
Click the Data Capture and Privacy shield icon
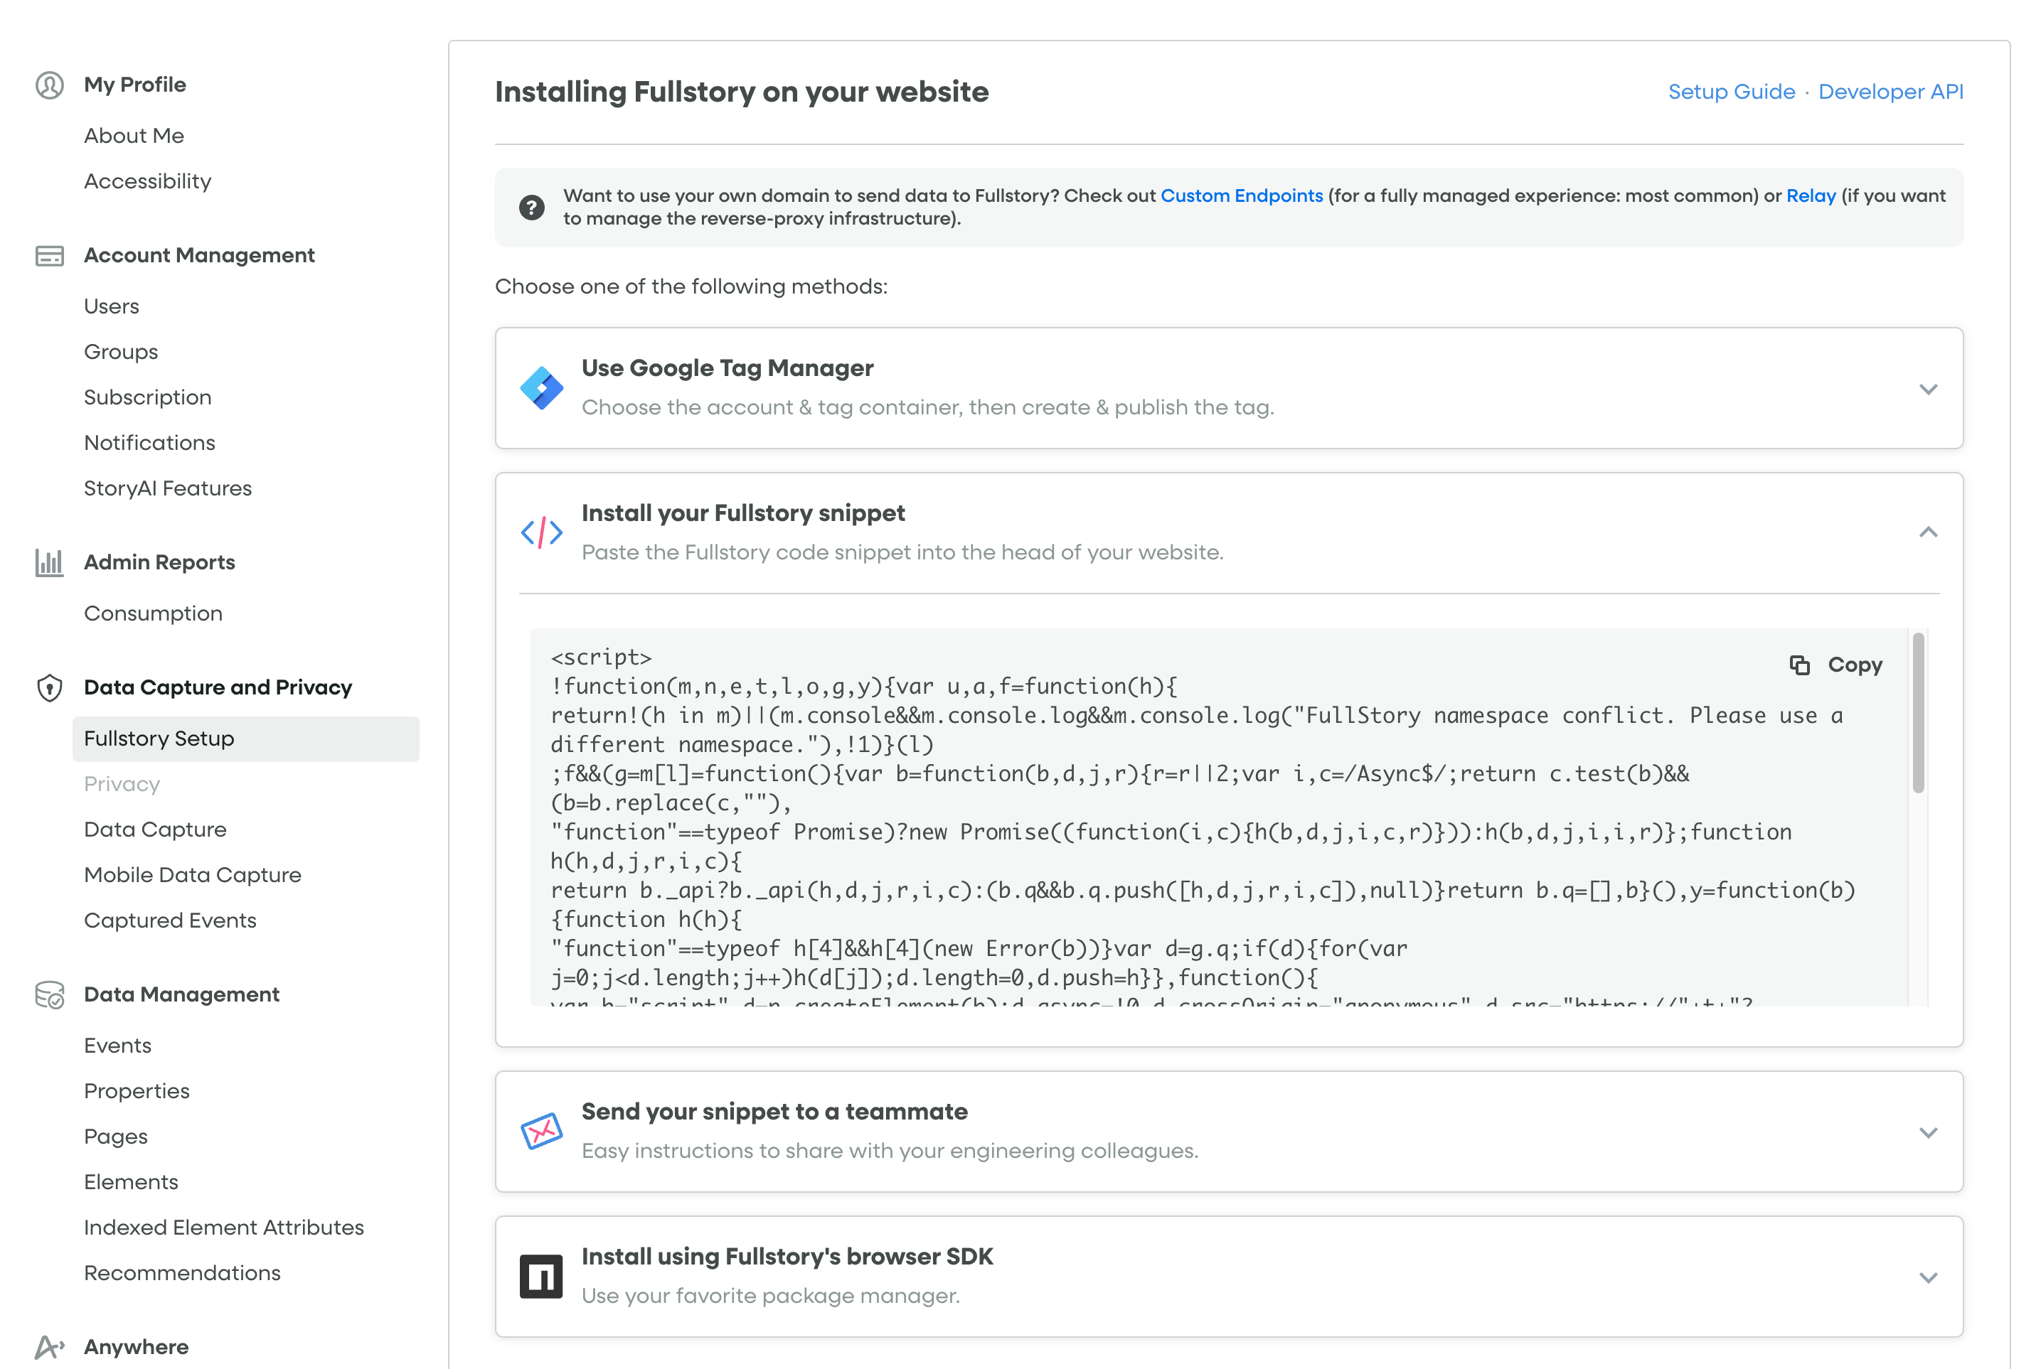(50, 688)
